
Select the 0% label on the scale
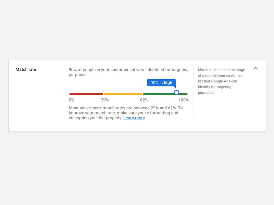(71, 100)
